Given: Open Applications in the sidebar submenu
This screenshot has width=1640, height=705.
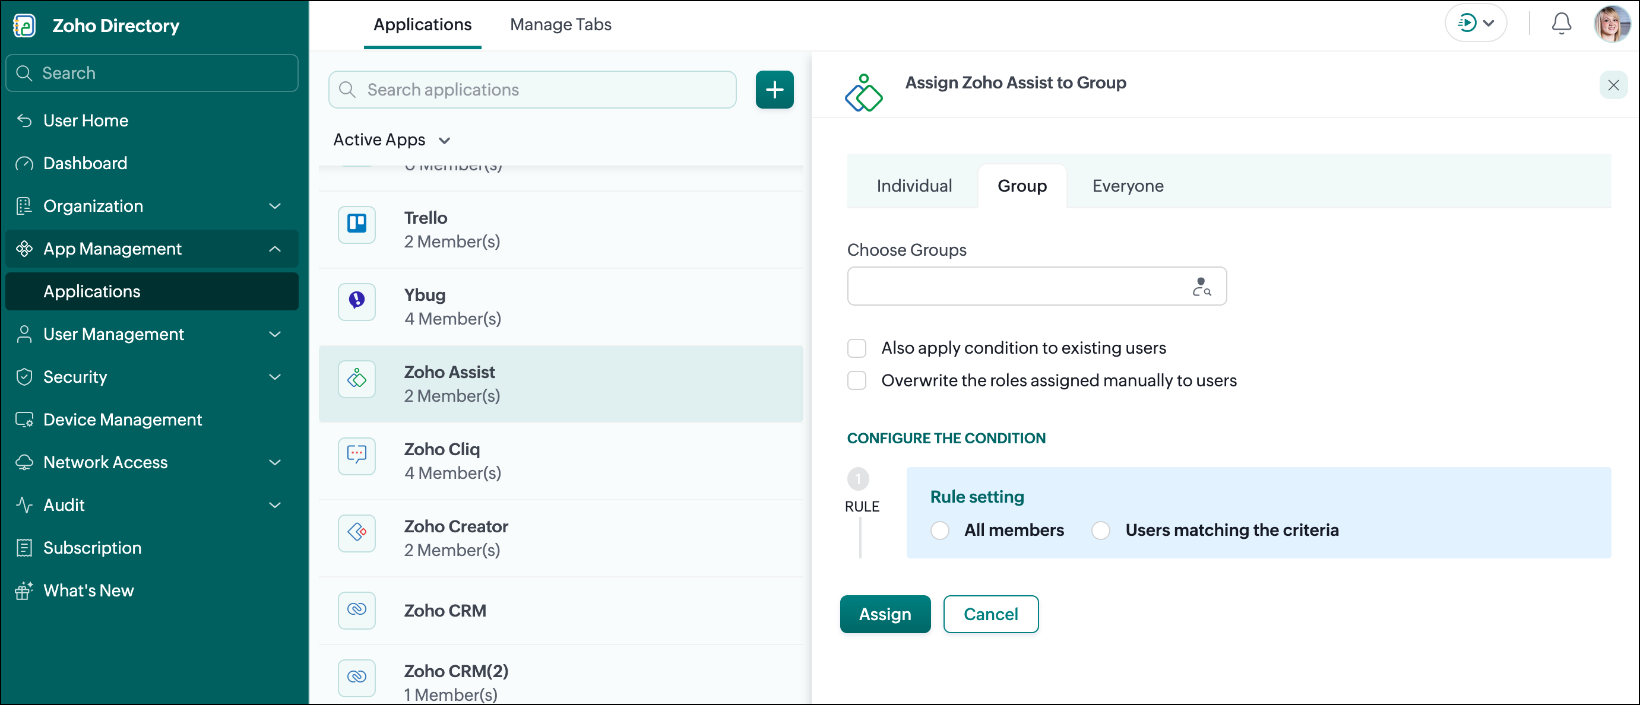Looking at the screenshot, I should [x=151, y=291].
